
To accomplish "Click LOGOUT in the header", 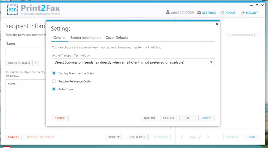I will point(252,13).
